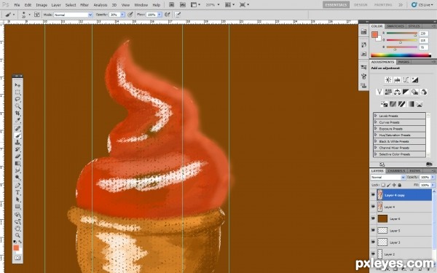Click the Brightness/Contrast adjustment icon
Image resolution: width=437 pixels, height=273 pixels.
388,80
